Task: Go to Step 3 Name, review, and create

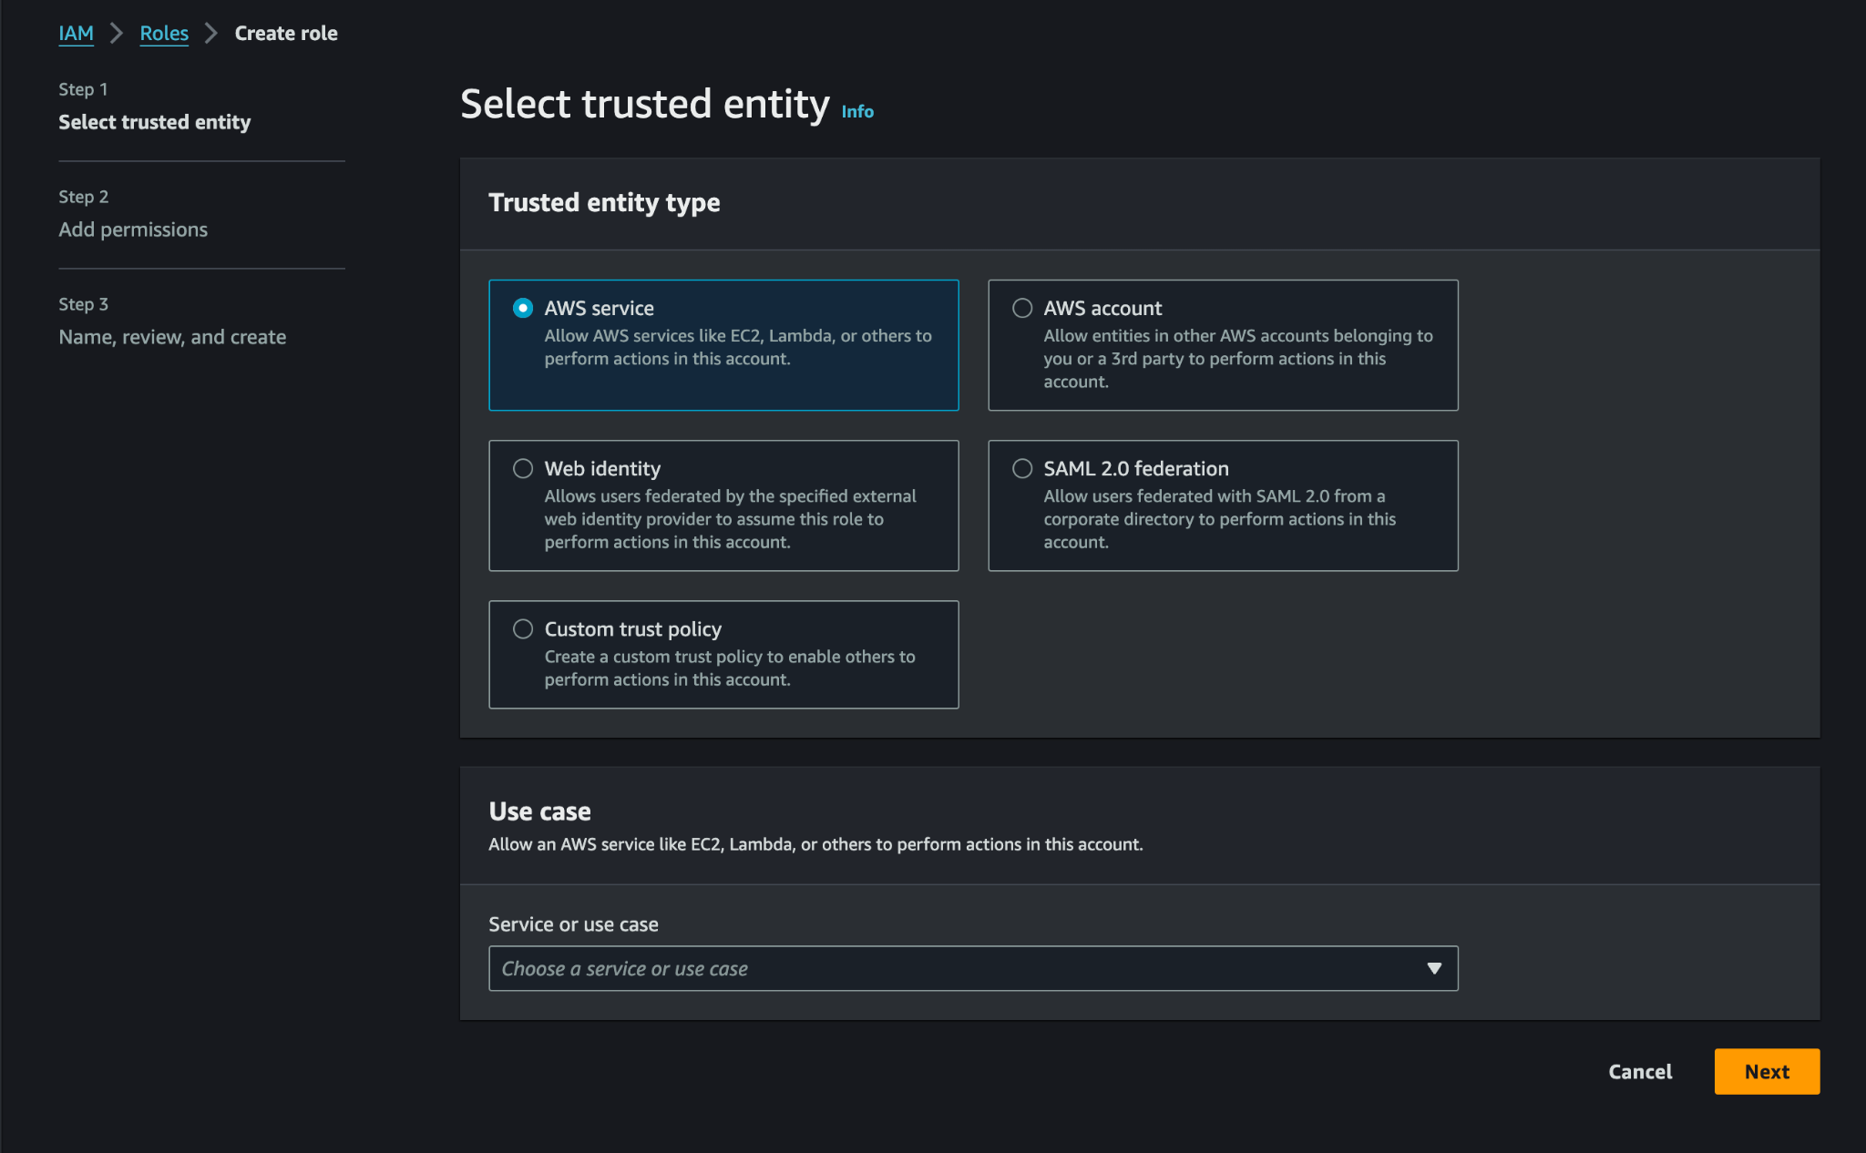Action: (172, 337)
